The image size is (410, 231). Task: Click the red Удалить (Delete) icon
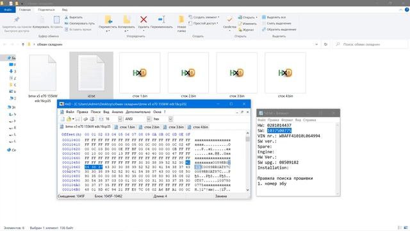point(143,20)
